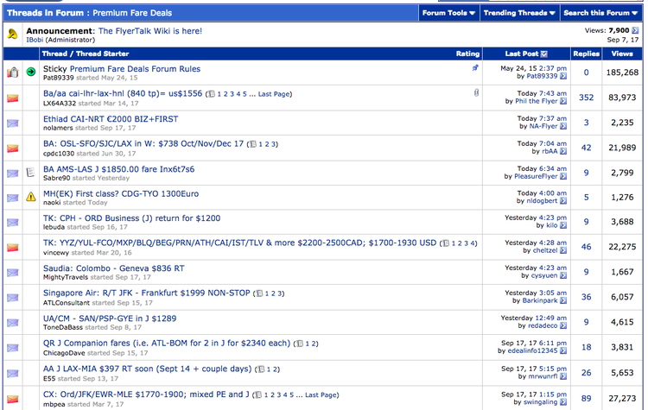Click the warning icon on MH(EK) First class thread
The height and width of the screenshot is (410, 648).
coord(30,197)
